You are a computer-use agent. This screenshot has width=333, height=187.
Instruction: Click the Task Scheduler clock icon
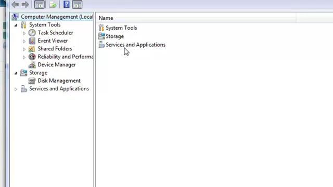coord(32,33)
